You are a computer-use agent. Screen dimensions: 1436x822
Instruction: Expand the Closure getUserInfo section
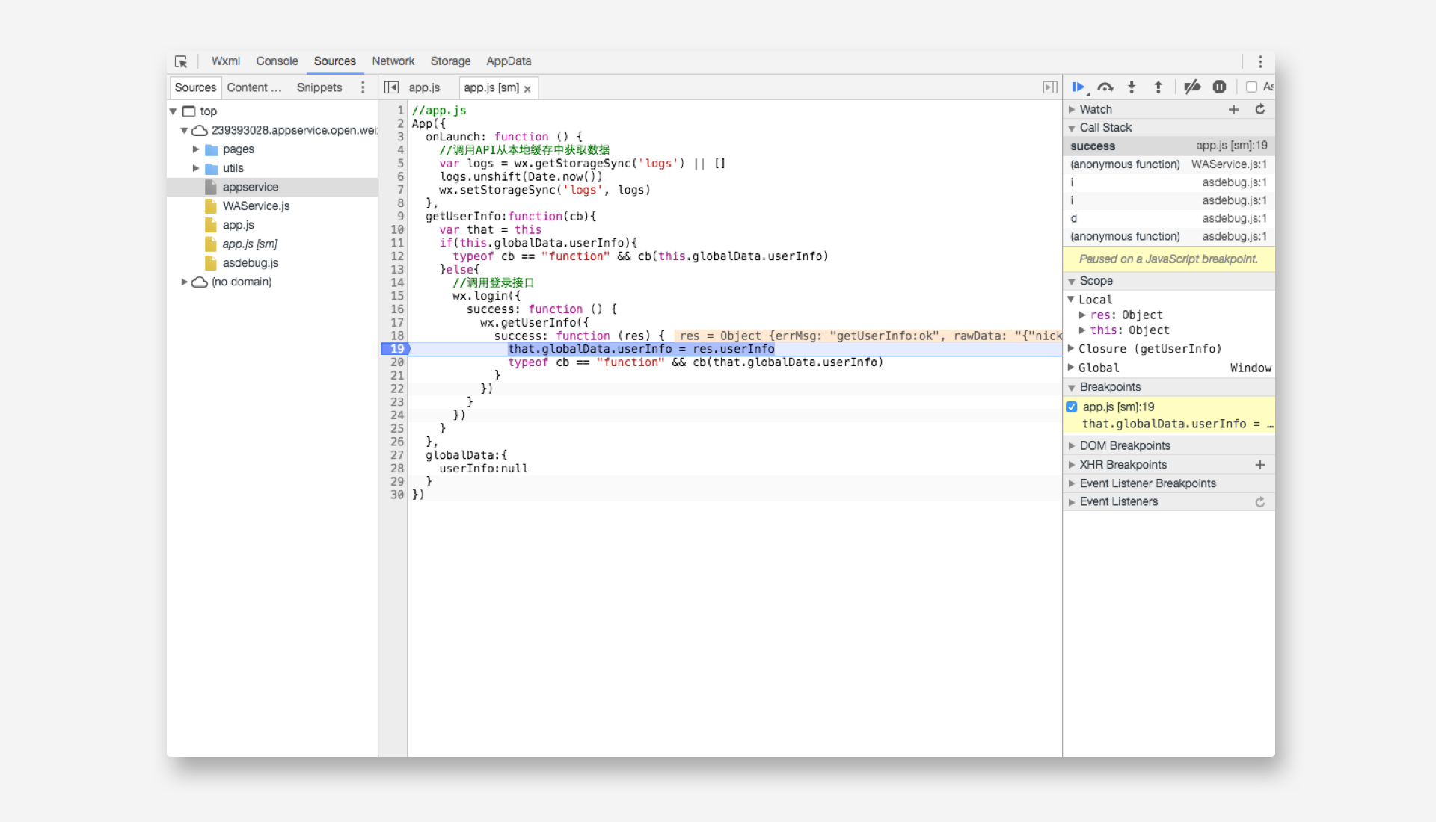coord(1074,348)
